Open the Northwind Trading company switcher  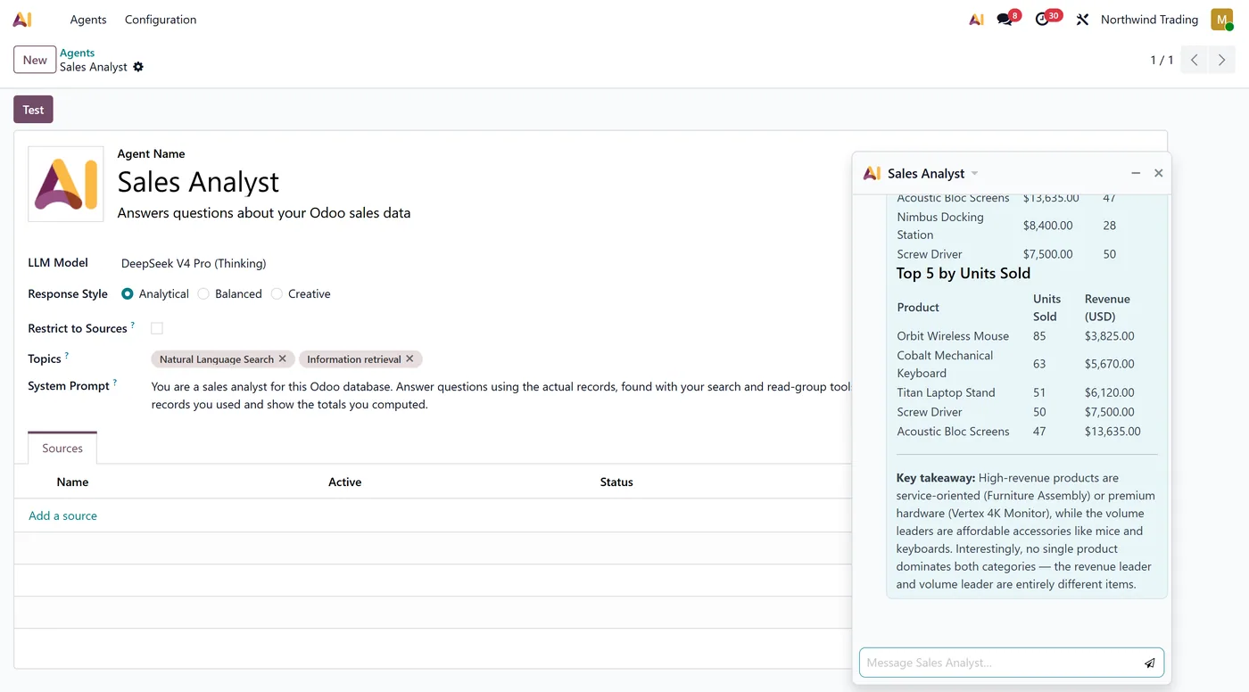1149,20
